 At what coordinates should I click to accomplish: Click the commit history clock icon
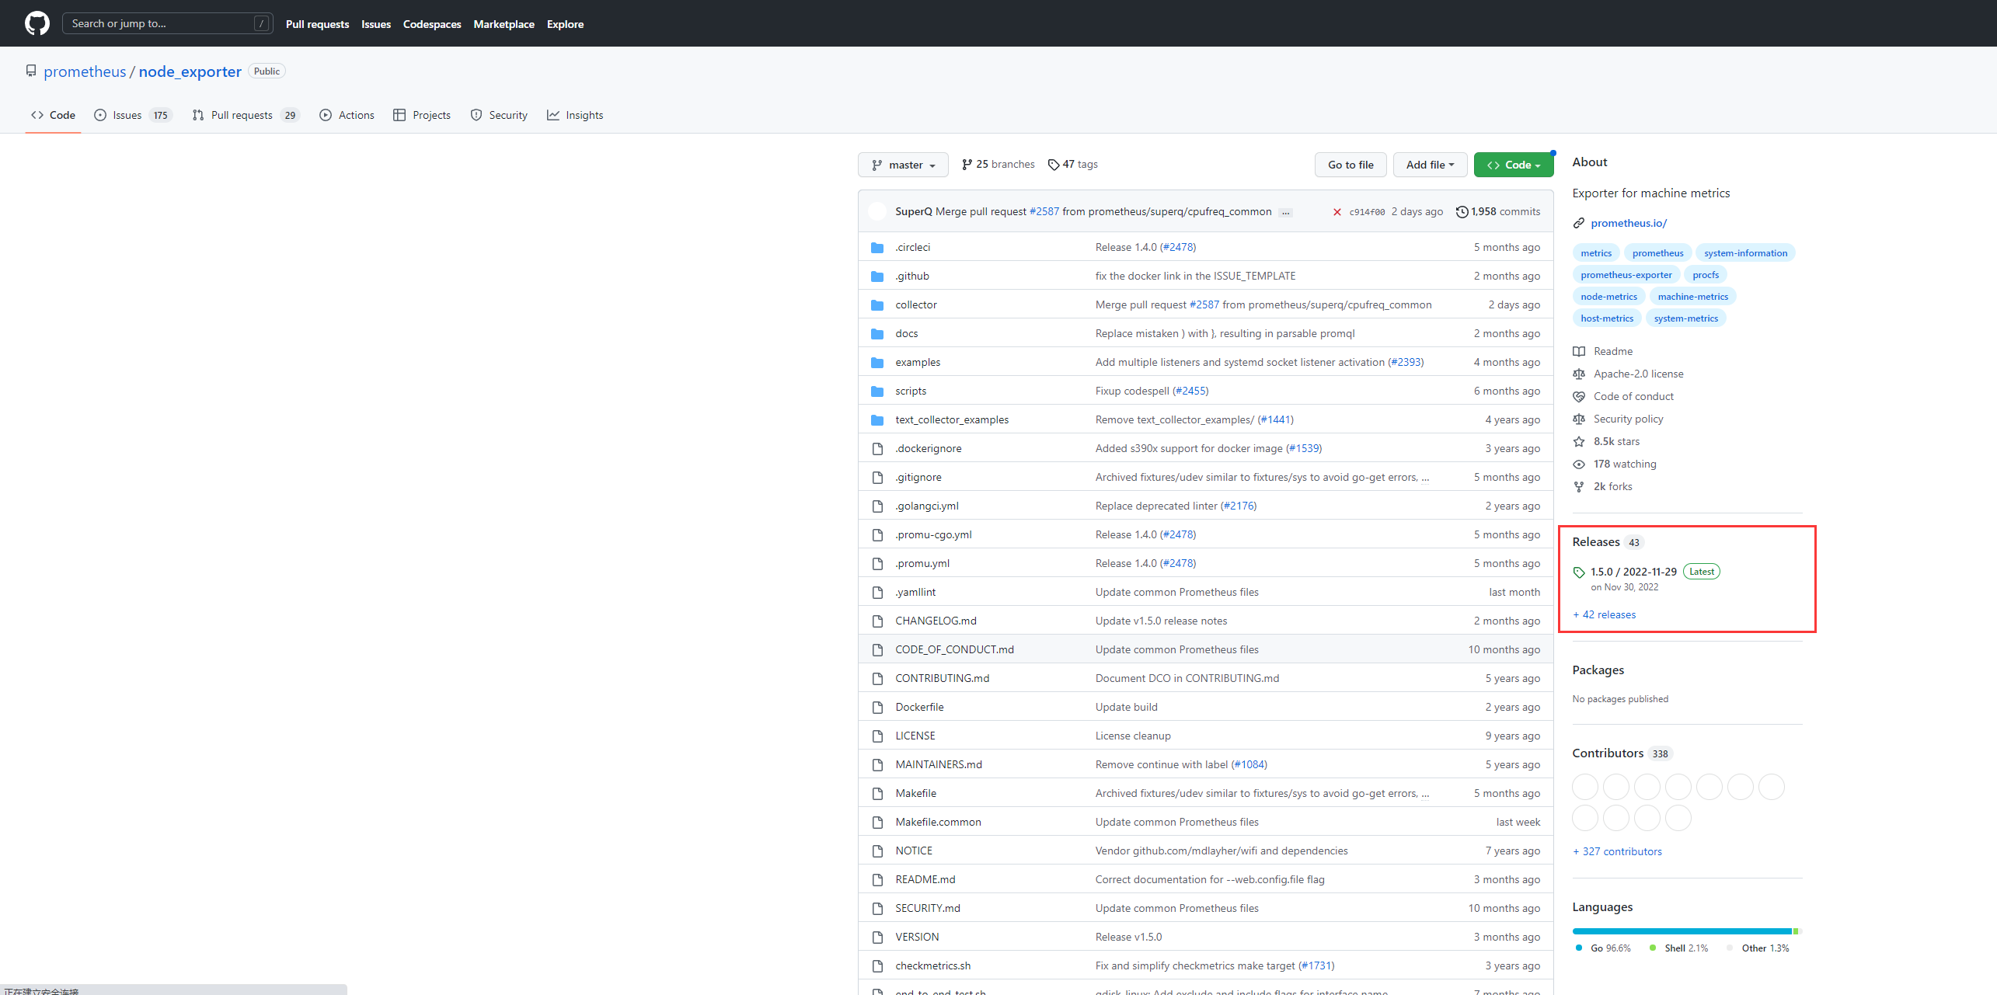click(1462, 211)
